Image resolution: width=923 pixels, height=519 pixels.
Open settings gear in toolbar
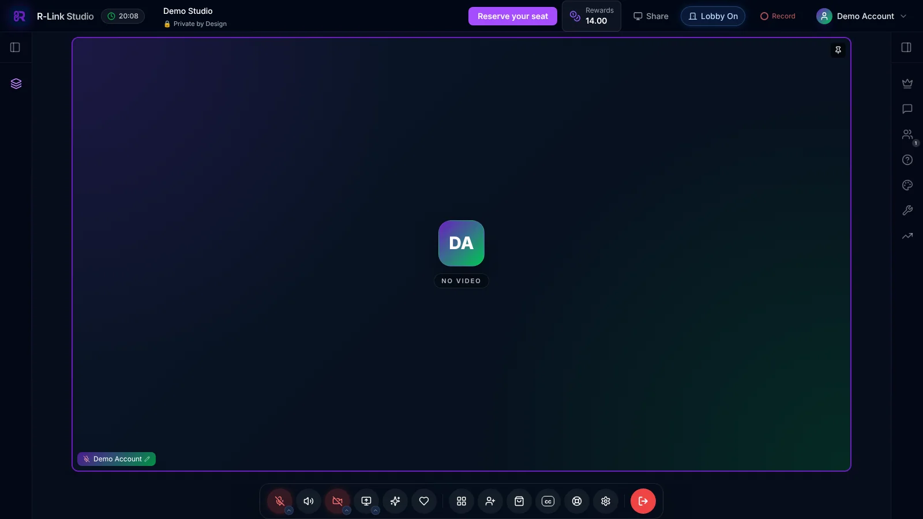pos(606,501)
